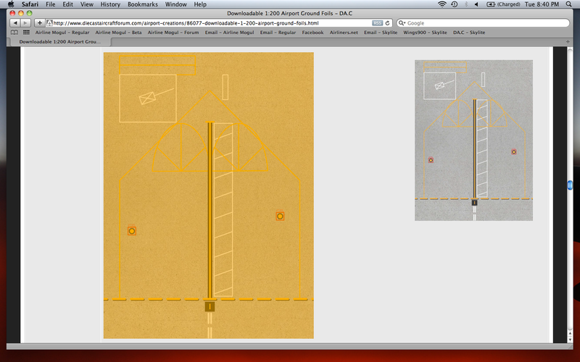Open the Bookmarks menu
This screenshot has width=580, height=362.
point(149,4)
